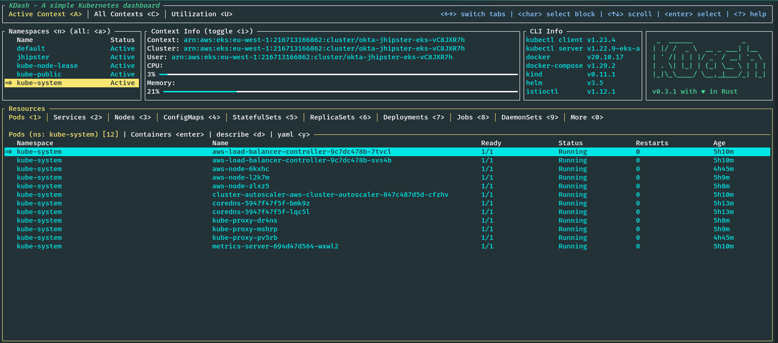
Task: Select the coredns-5947f47f5f-bmk9z pod row
Action: pyautogui.click(x=261, y=203)
